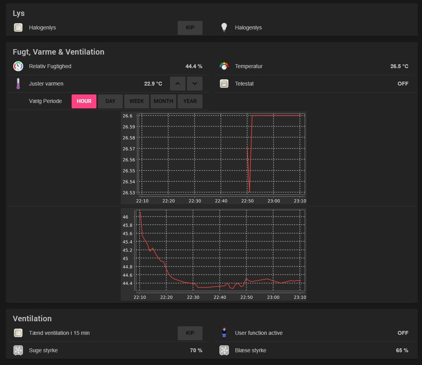Image resolution: width=422 pixels, height=365 pixels.
Task: Click the Relativ Fugtighed humidity gauge icon
Action: pyautogui.click(x=18, y=66)
